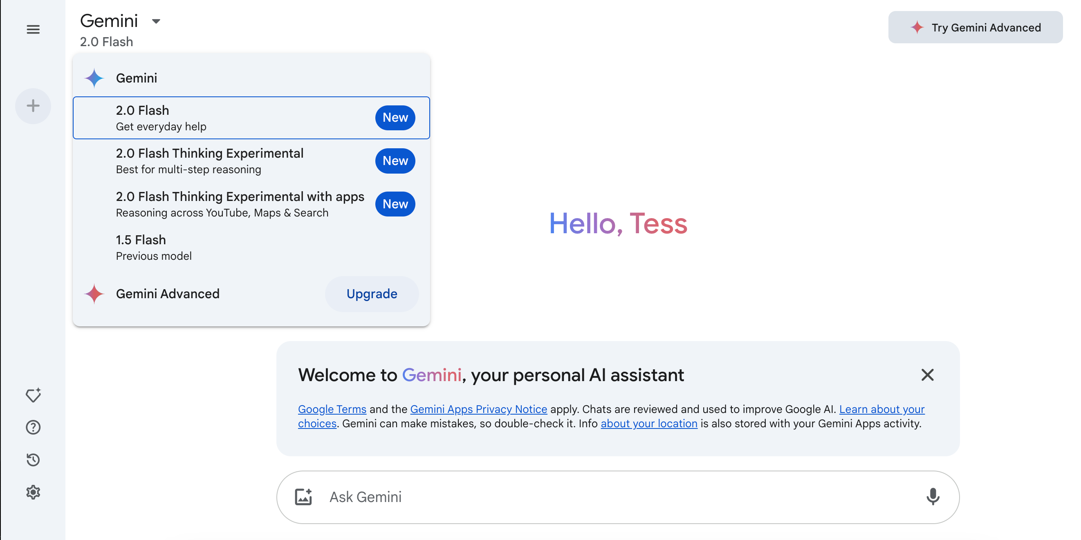1081x540 pixels.
Task: Click the help question mark icon
Action: coord(33,428)
